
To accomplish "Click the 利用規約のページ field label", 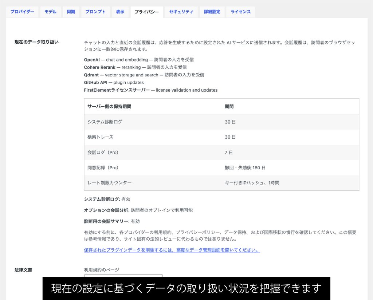I will pos(102,270).
